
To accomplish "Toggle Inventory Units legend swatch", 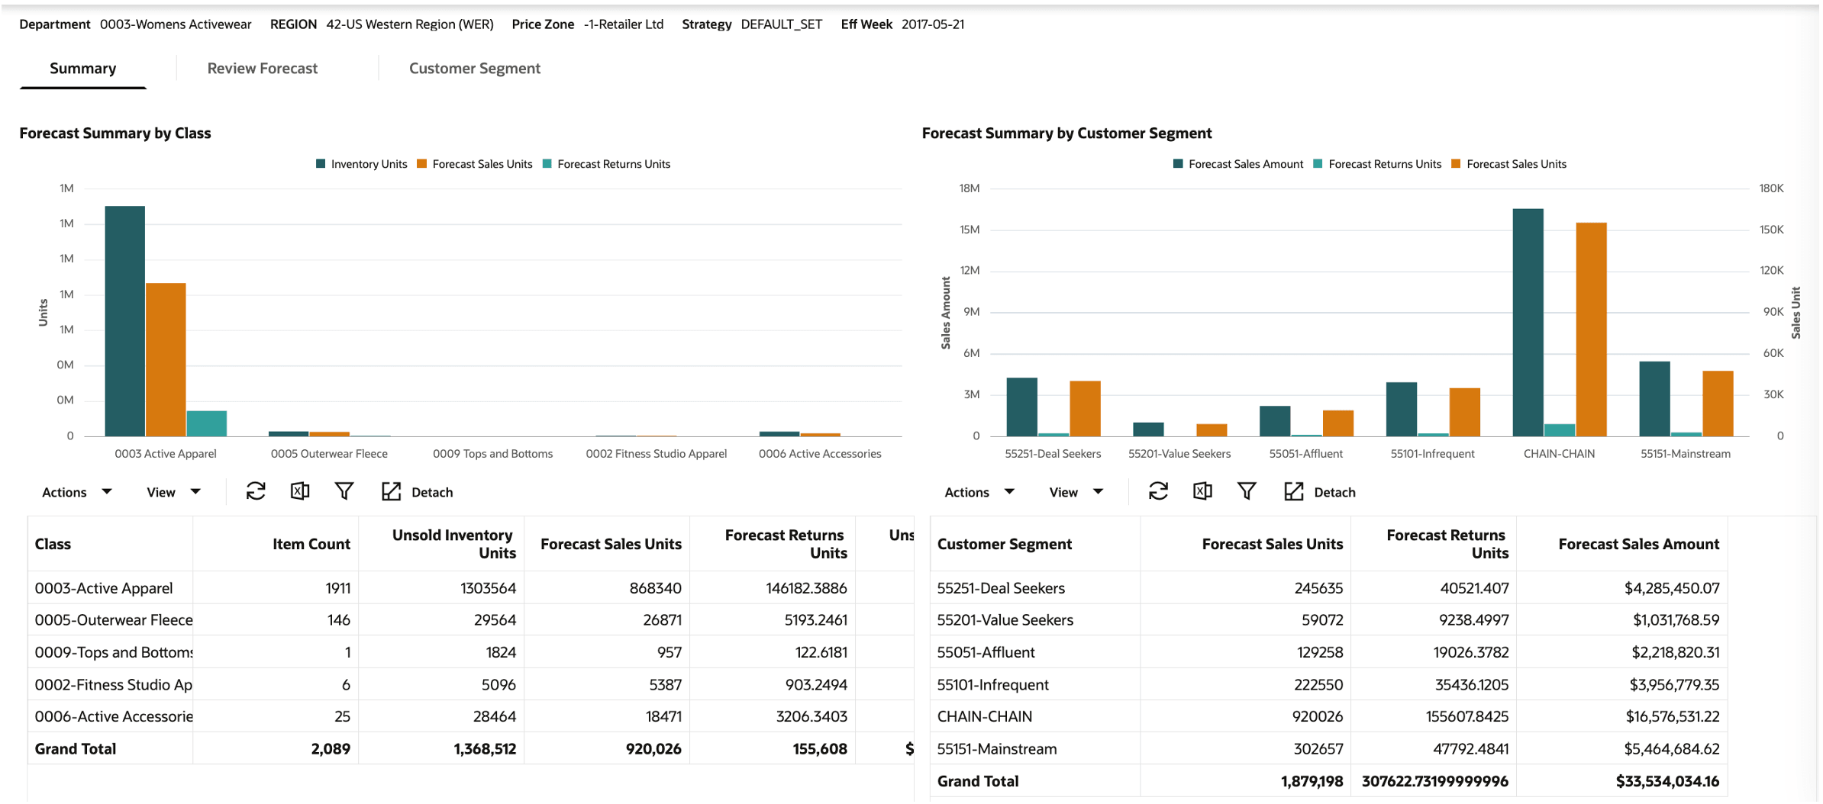I will click(321, 164).
